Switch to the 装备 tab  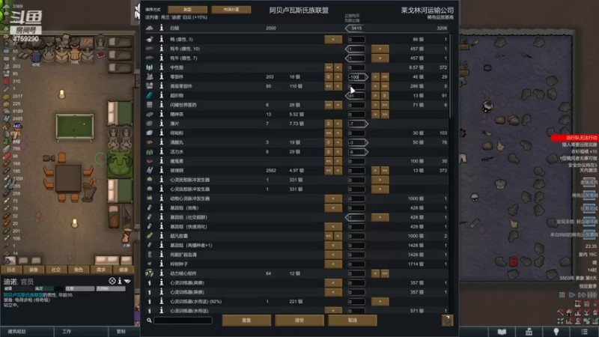click(x=34, y=270)
